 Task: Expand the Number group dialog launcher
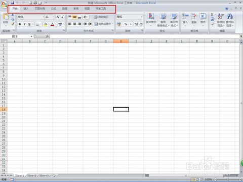point(142,30)
